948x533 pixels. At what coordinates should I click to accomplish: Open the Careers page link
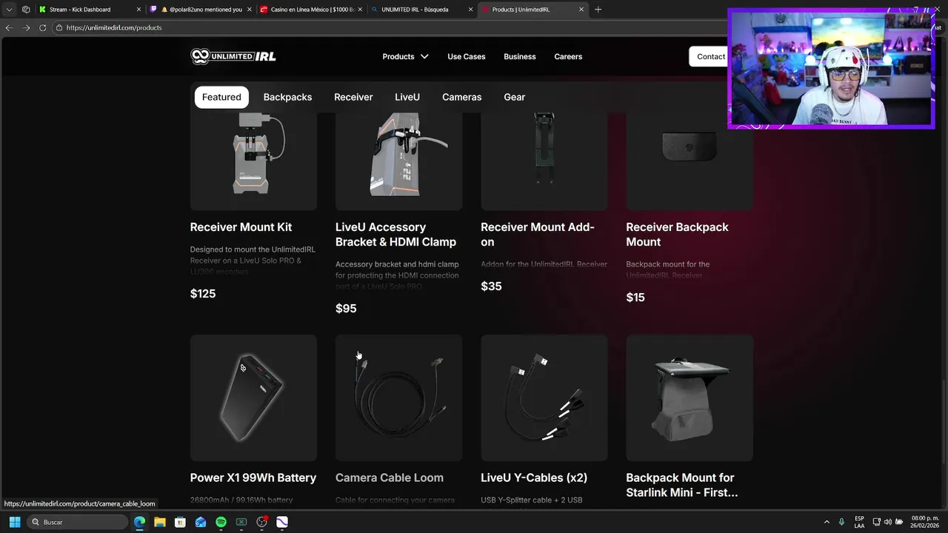coord(568,56)
